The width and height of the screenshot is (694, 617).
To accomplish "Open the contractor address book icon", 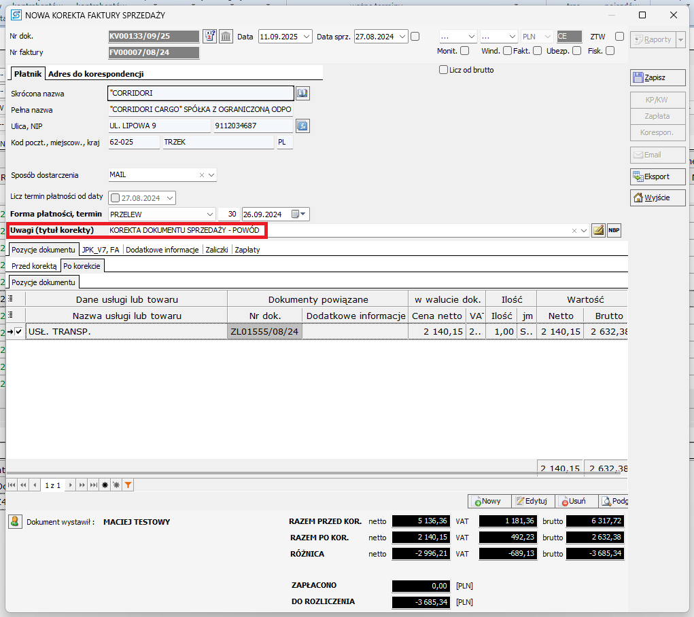I will pyautogui.click(x=302, y=93).
